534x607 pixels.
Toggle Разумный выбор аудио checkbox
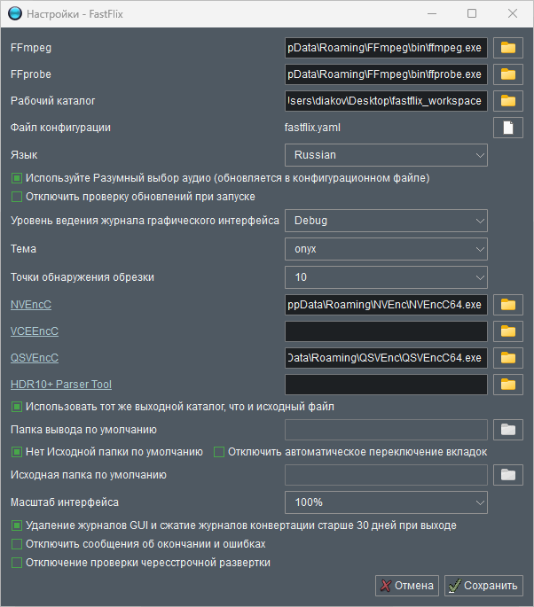(16, 178)
